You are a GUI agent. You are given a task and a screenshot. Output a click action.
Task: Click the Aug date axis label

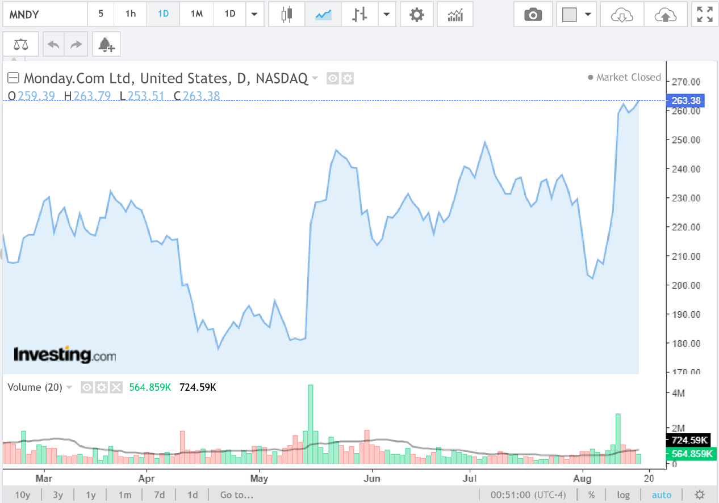click(x=582, y=478)
